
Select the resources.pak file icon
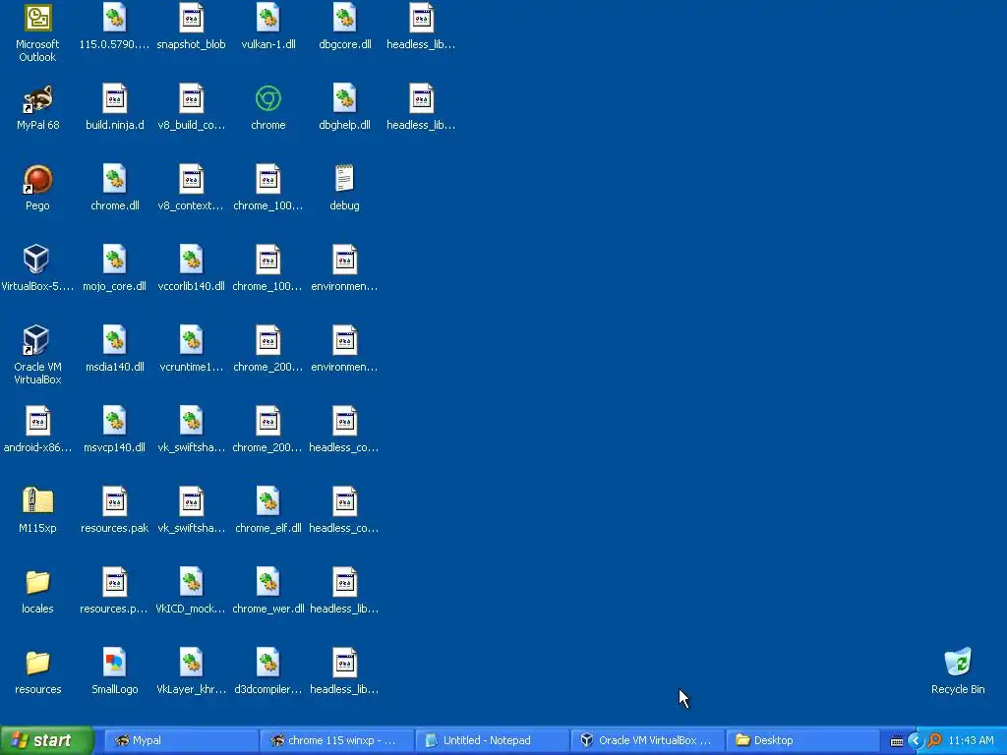click(x=114, y=501)
